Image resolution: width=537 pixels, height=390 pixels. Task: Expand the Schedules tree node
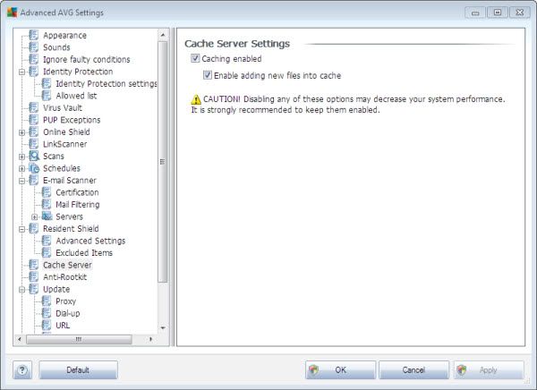coord(21,169)
